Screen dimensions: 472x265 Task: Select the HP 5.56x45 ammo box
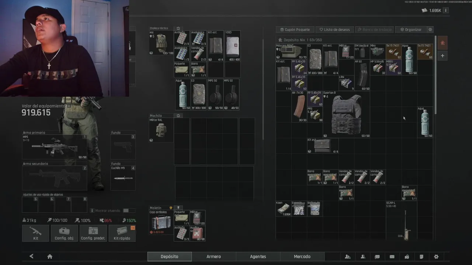tap(378, 67)
